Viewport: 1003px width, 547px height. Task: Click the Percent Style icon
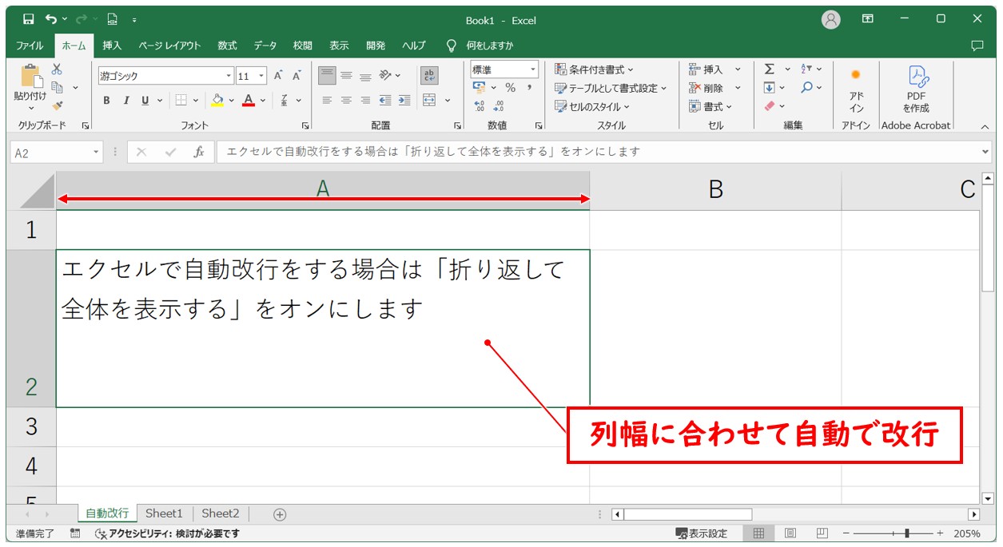point(510,88)
